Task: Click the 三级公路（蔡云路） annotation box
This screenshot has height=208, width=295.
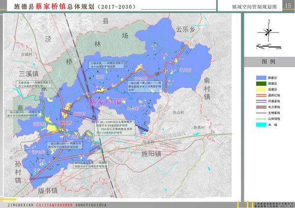Action: point(145,86)
